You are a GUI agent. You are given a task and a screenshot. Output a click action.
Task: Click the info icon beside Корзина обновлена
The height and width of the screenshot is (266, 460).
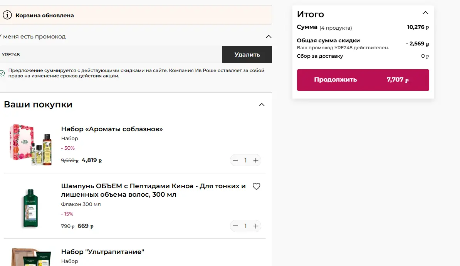click(x=7, y=15)
